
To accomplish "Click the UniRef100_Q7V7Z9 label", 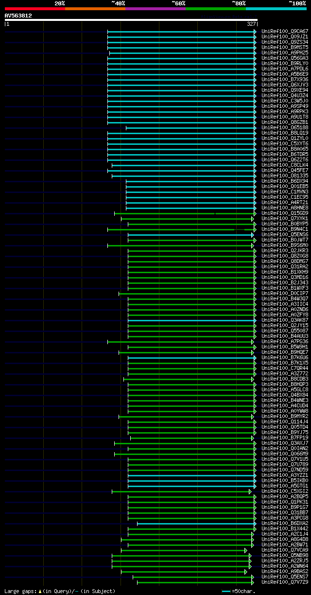I will (x=285, y=582).
